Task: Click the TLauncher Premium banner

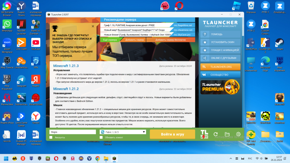Action: (220, 87)
